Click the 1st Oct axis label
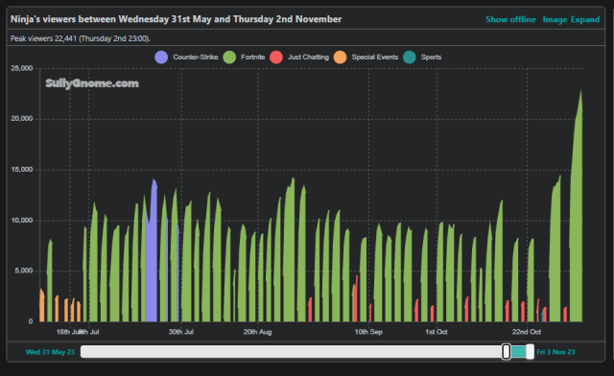 pos(437,332)
